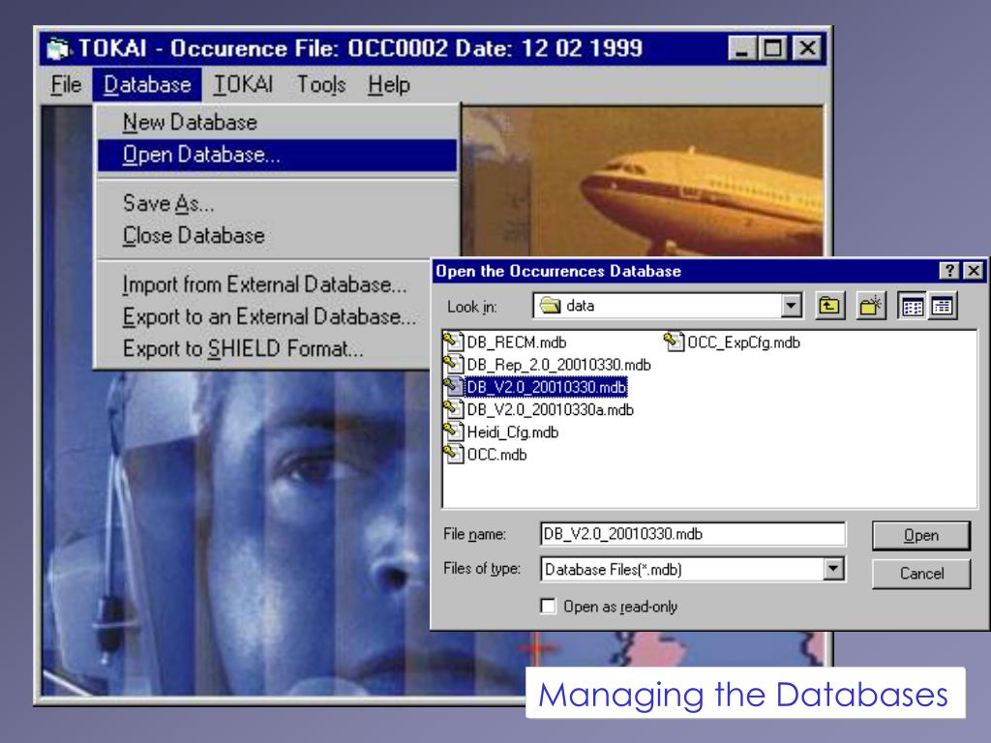Image resolution: width=991 pixels, height=743 pixels.
Task: Choose Export to an External Database...
Action: tap(264, 316)
